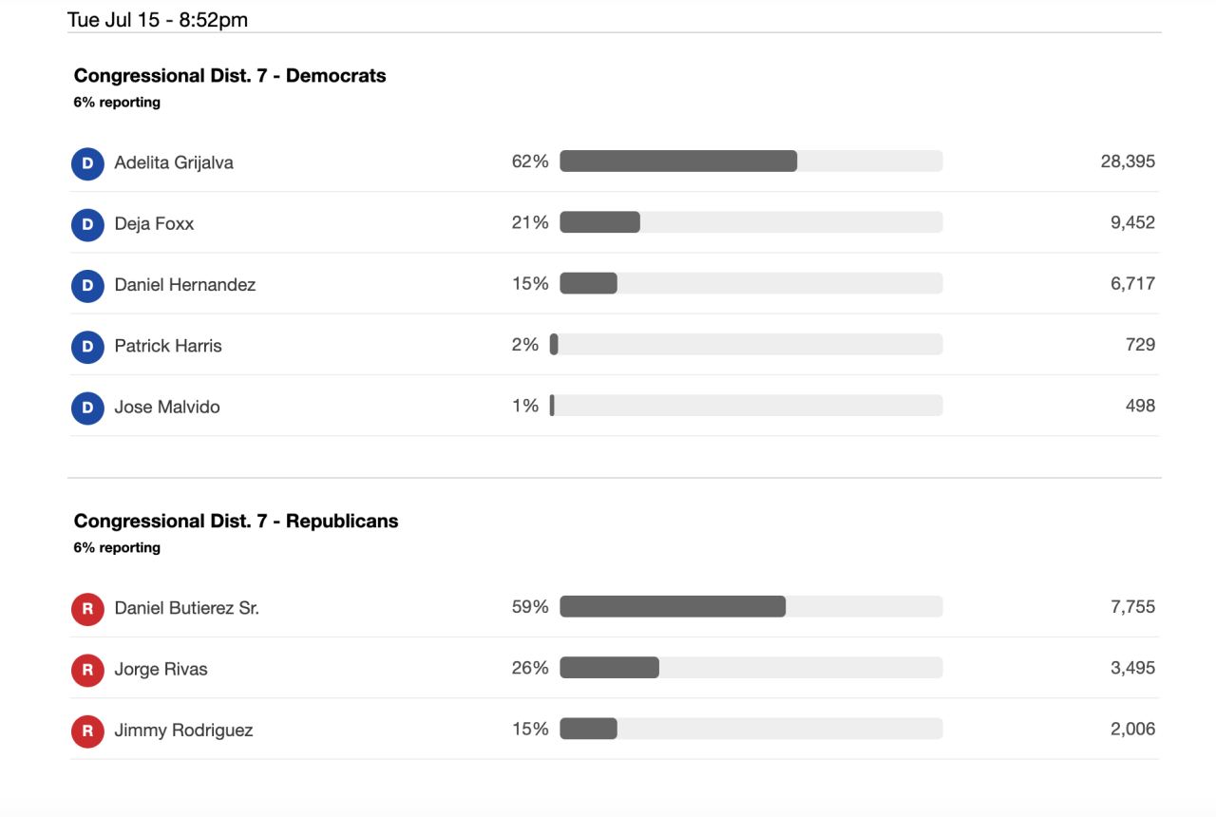Click the 62% percentage for Adelita Grijalva
The image size is (1216, 817).
[x=530, y=161]
